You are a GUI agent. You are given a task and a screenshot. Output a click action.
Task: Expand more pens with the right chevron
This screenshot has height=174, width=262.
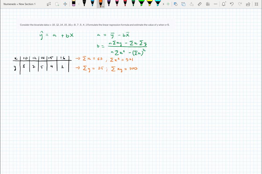click(x=163, y=4)
